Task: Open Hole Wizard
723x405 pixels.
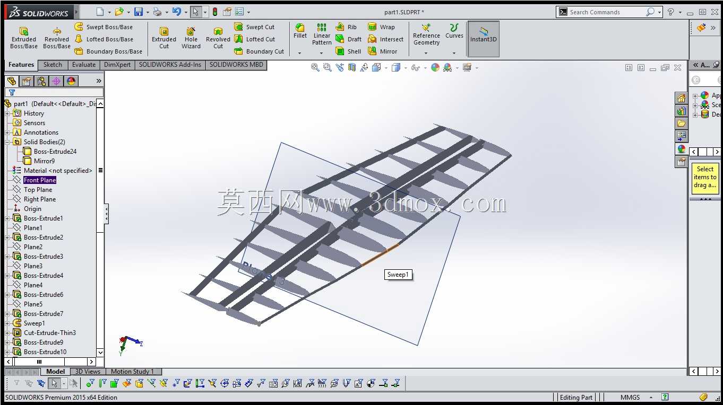Action: click(x=191, y=38)
